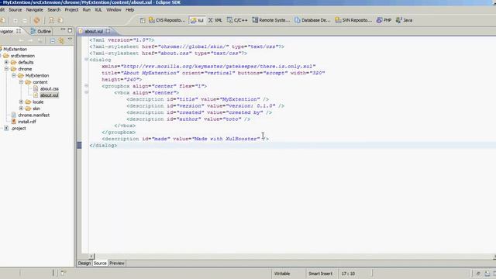Select chrome.manifest file

(33, 115)
